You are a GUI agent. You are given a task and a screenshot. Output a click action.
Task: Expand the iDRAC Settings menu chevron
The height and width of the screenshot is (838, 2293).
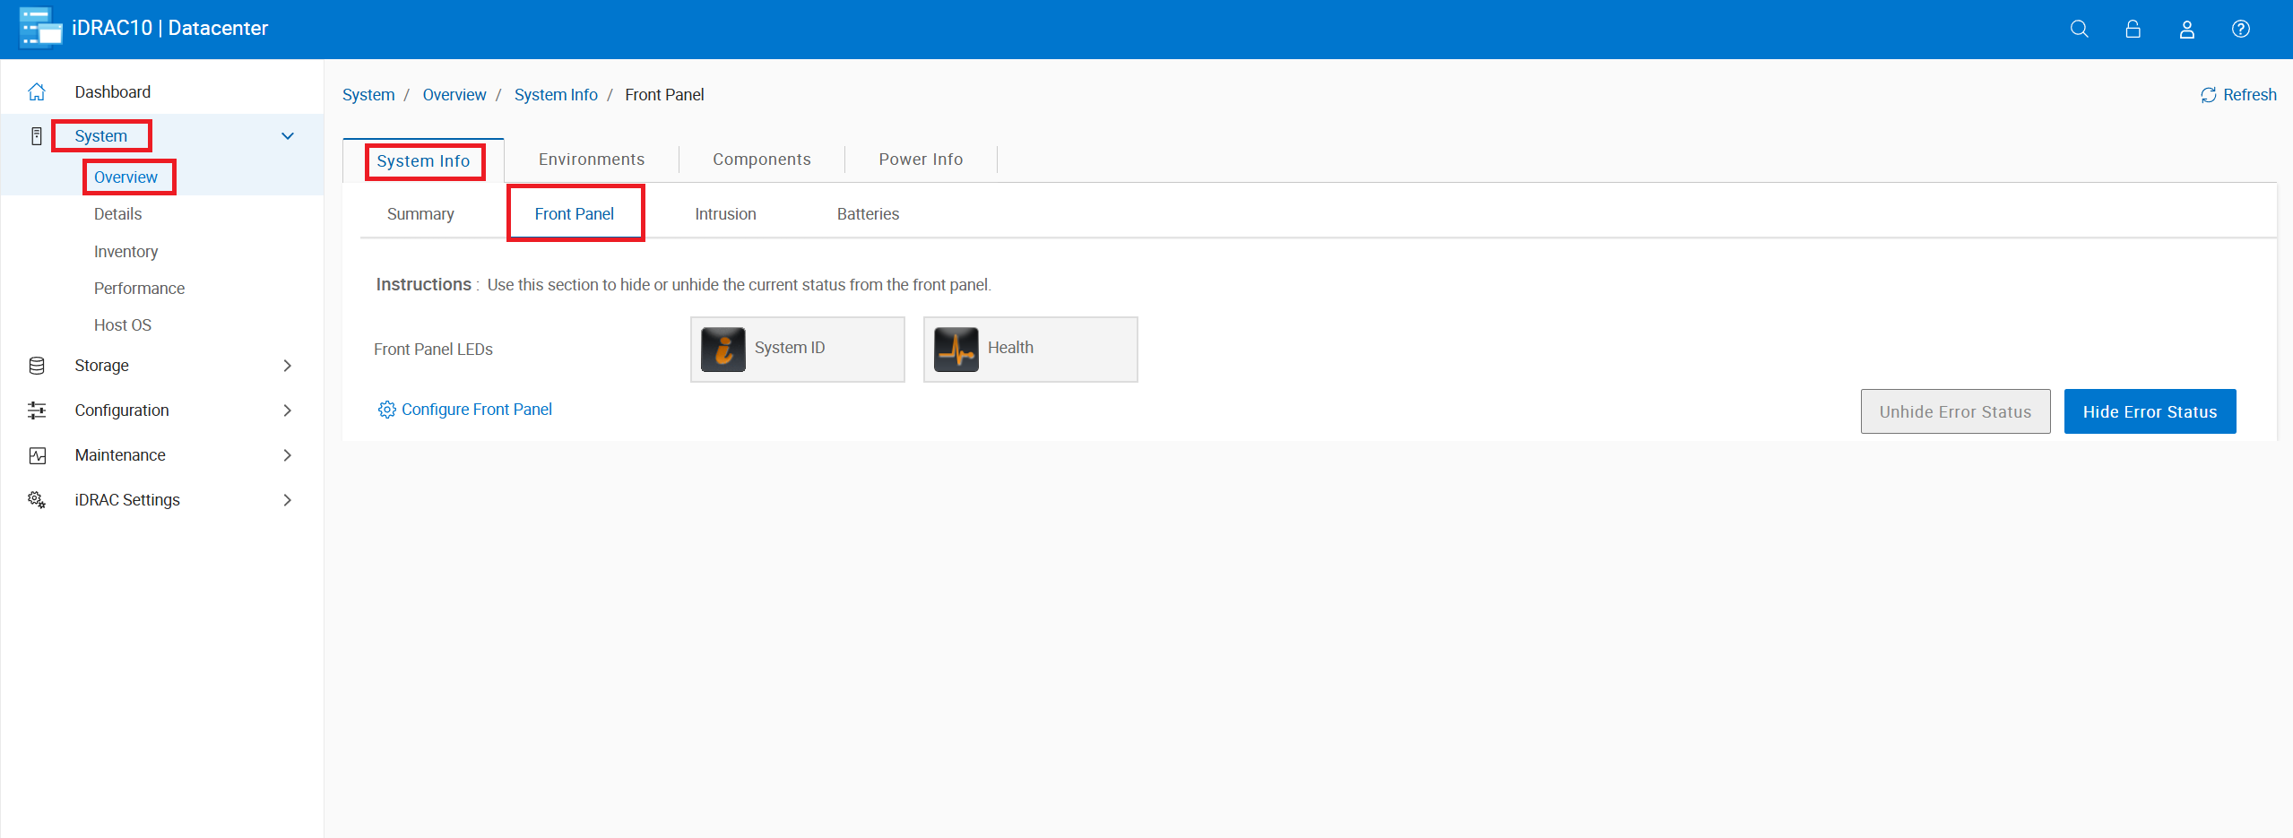288,500
